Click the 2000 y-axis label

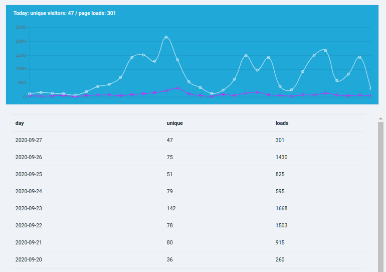[x=21, y=41]
